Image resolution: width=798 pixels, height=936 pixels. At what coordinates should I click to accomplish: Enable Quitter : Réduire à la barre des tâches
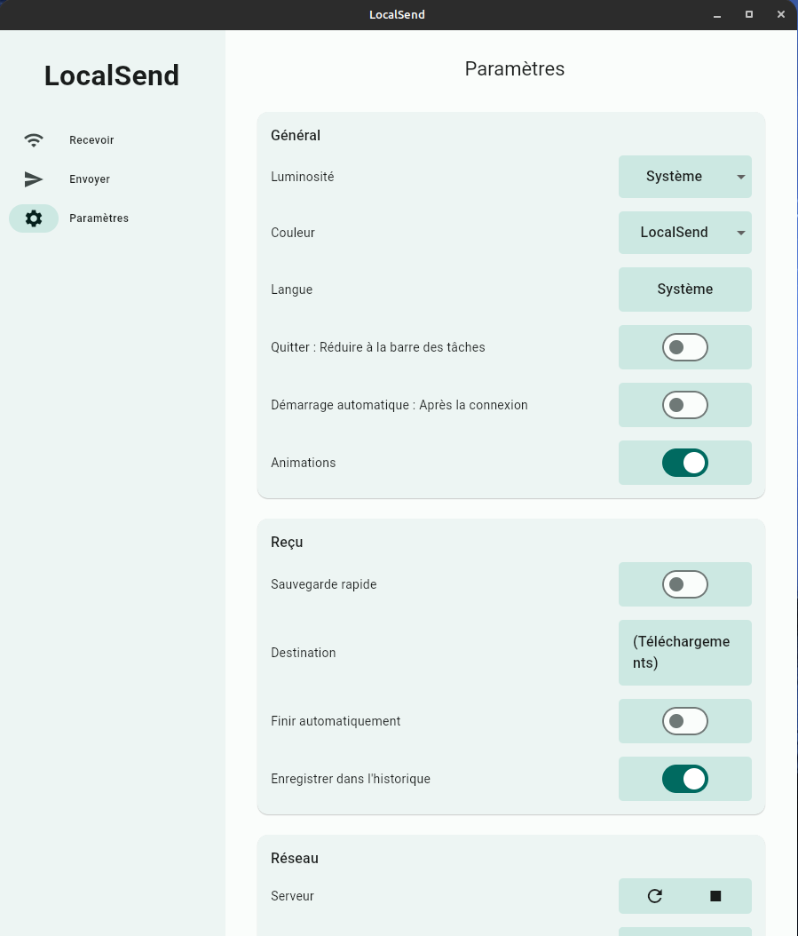[684, 347]
